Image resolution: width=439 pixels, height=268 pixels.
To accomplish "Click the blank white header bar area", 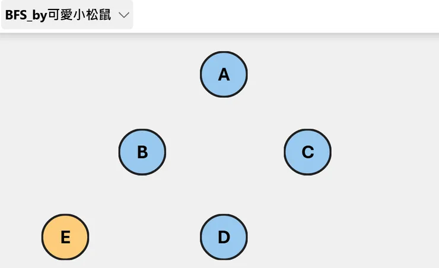I will pos(285,16).
